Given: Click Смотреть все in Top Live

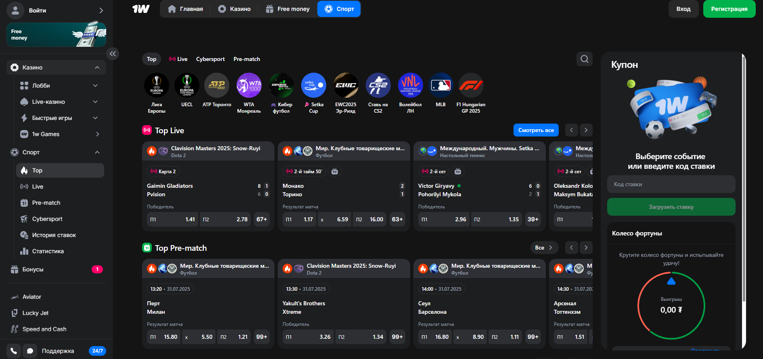Looking at the screenshot, I should pos(536,130).
